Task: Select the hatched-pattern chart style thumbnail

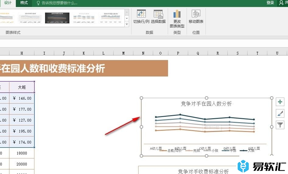Action: [30, 18]
